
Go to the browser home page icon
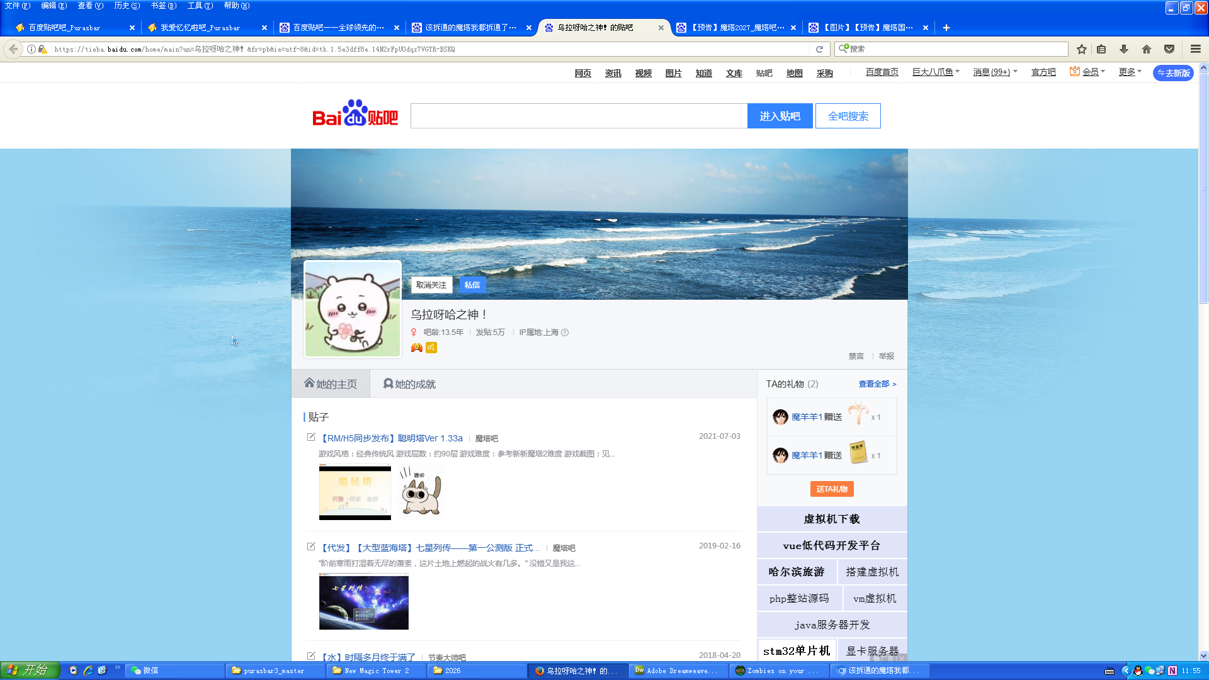coord(1147,49)
